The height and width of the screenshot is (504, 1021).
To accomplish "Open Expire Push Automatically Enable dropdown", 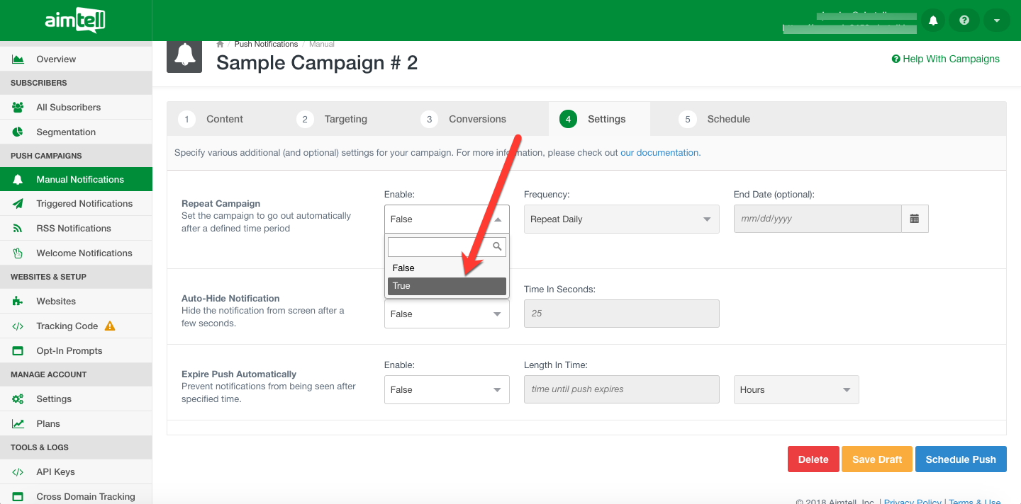I will (447, 390).
